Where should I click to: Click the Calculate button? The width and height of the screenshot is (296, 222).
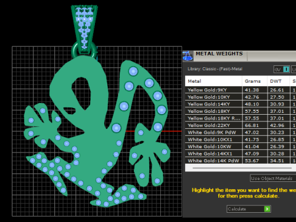coord(249,209)
